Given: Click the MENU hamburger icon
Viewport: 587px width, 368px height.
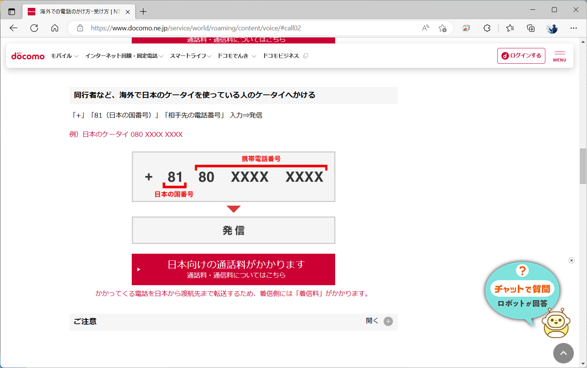Looking at the screenshot, I should pos(559,55).
